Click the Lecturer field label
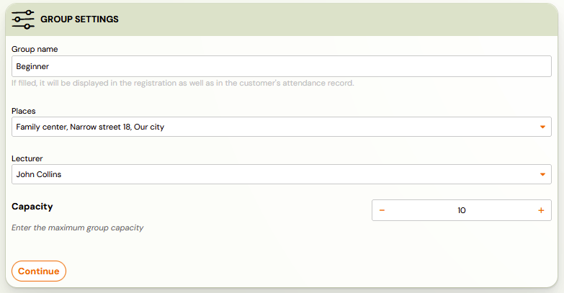This screenshot has height=293, width=564. (x=27, y=158)
